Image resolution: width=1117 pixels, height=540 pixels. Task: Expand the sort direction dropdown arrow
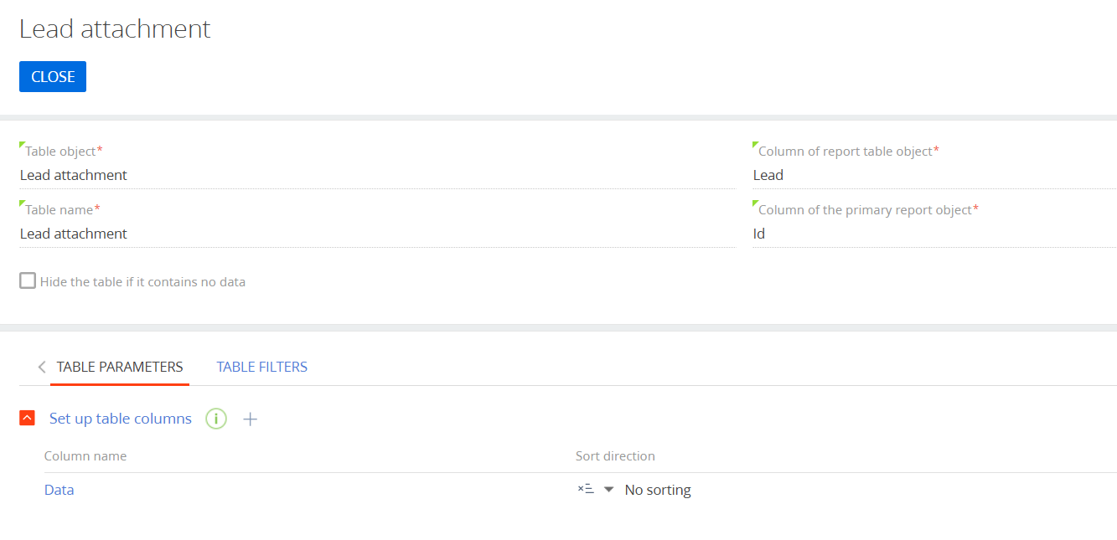coord(609,490)
